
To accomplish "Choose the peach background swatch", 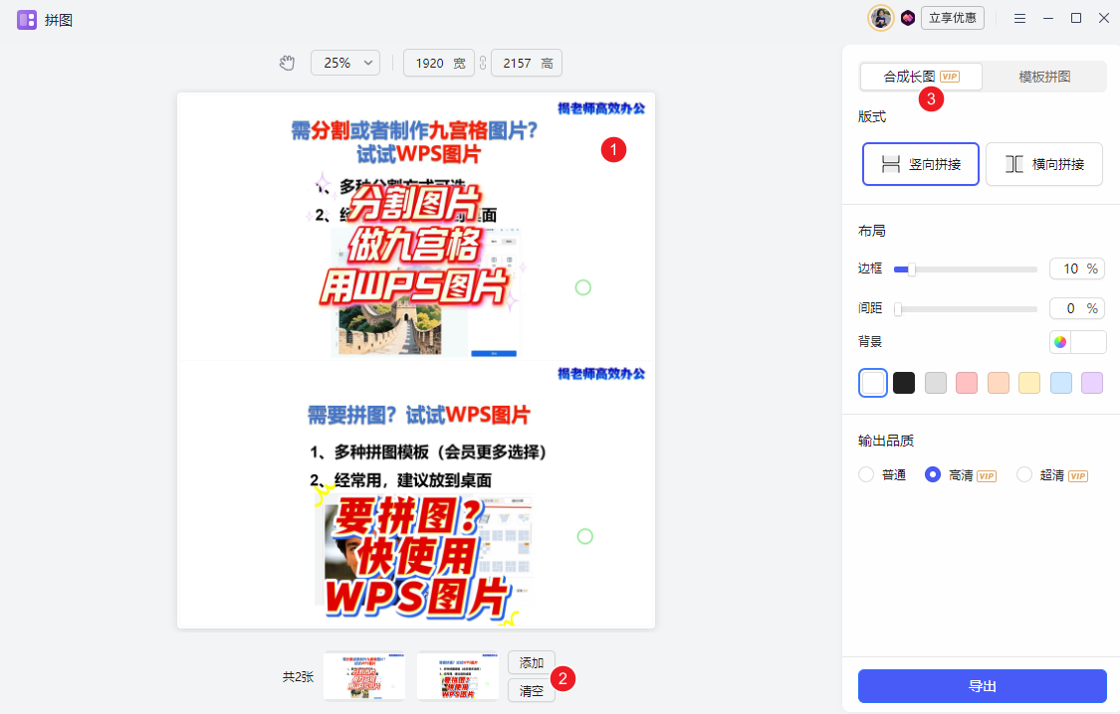I will (x=998, y=383).
